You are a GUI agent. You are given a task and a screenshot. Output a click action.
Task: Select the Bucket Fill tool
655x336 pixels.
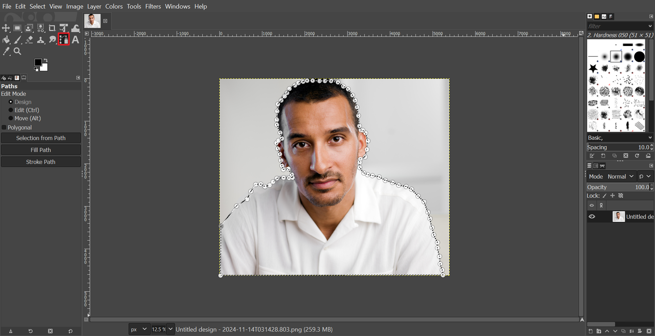pos(6,39)
